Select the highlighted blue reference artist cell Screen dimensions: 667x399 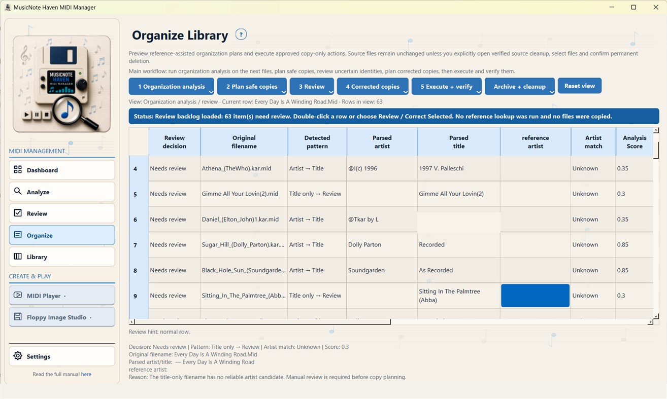(535, 296)
